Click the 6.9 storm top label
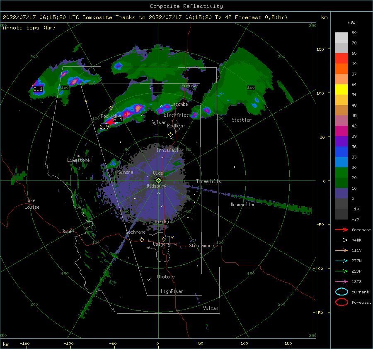 pyautogui.click(x=104, y=127)
